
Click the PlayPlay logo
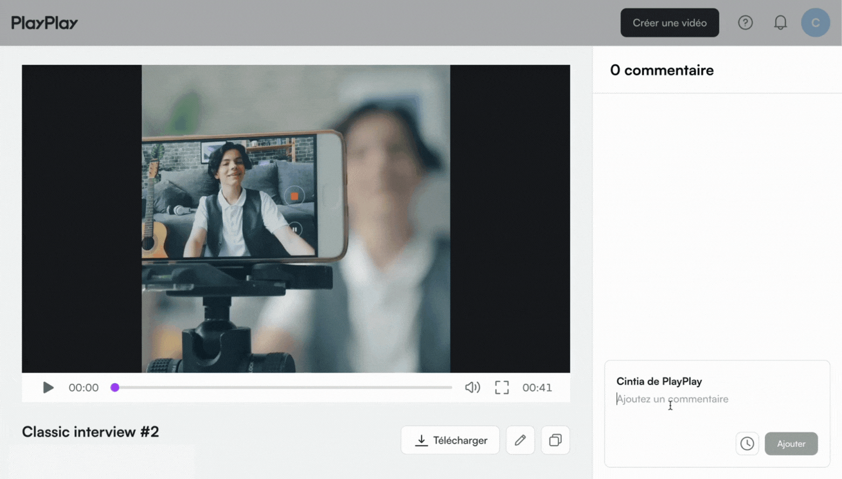coord(44,23)
